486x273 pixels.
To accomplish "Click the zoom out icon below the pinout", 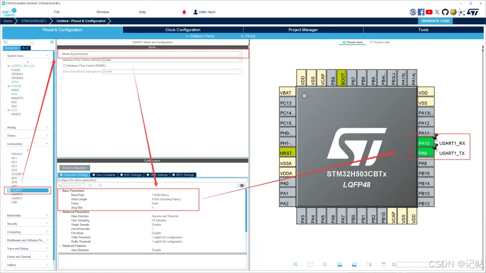I will pos(325,264).
